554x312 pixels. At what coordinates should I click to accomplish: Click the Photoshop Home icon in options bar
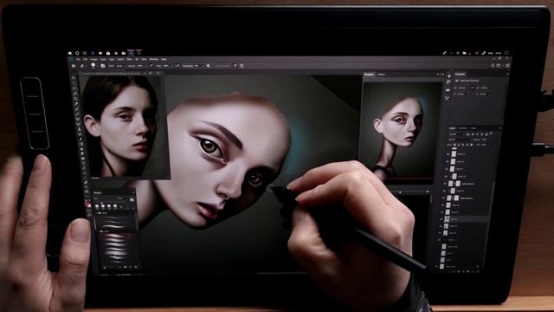[x=73, y=66]
